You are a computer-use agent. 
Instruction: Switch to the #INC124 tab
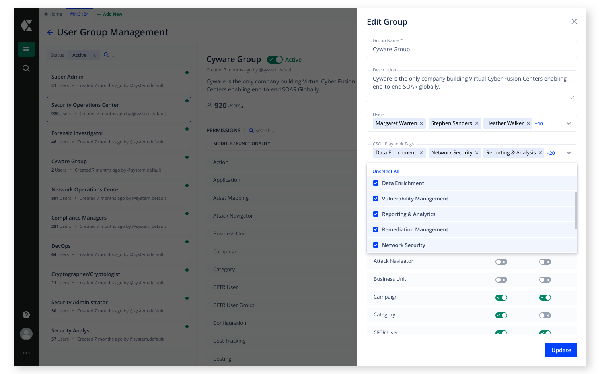coord(80,14)
